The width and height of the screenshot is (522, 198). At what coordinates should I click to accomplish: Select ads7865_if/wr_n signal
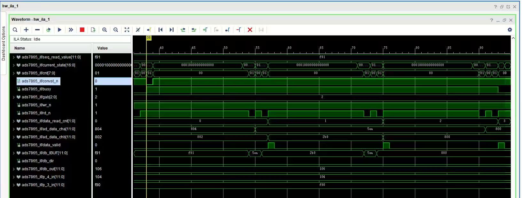coord(36,105)
